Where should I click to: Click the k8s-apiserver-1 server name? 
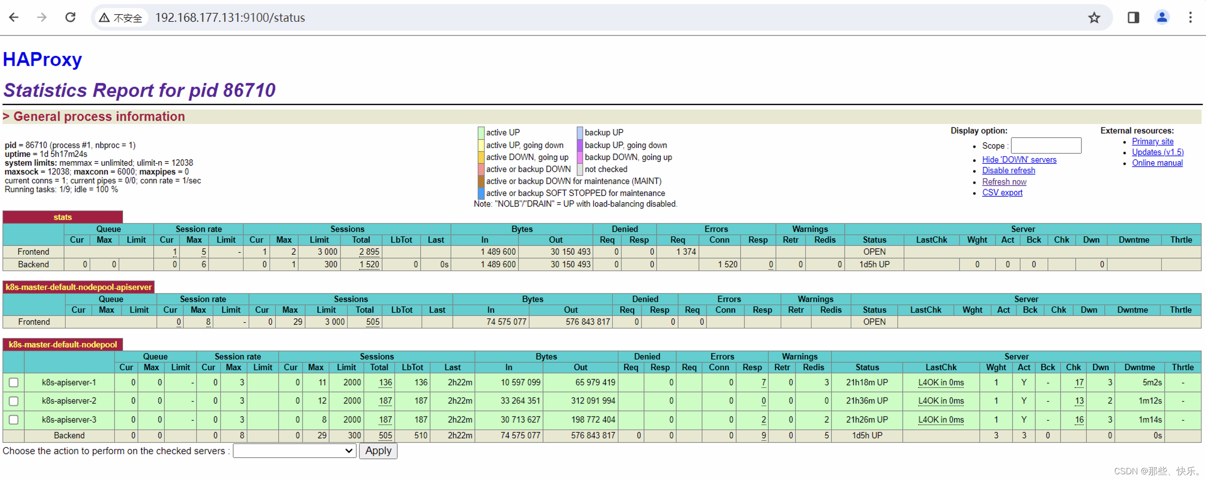69,382
